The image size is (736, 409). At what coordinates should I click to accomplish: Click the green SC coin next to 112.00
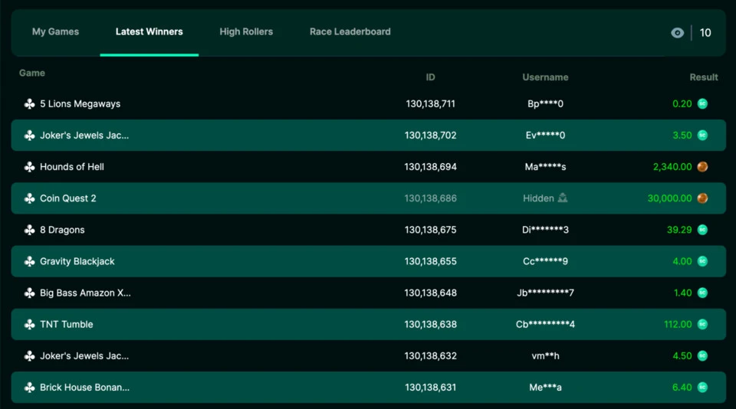click(702, 324)
